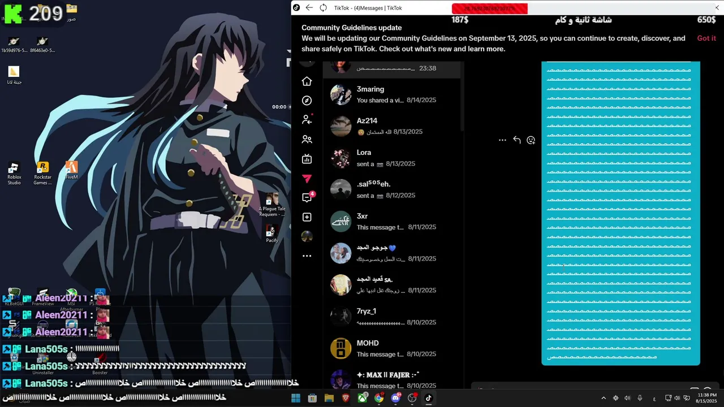Open File Explorer from the taskbar

point(329,398)
